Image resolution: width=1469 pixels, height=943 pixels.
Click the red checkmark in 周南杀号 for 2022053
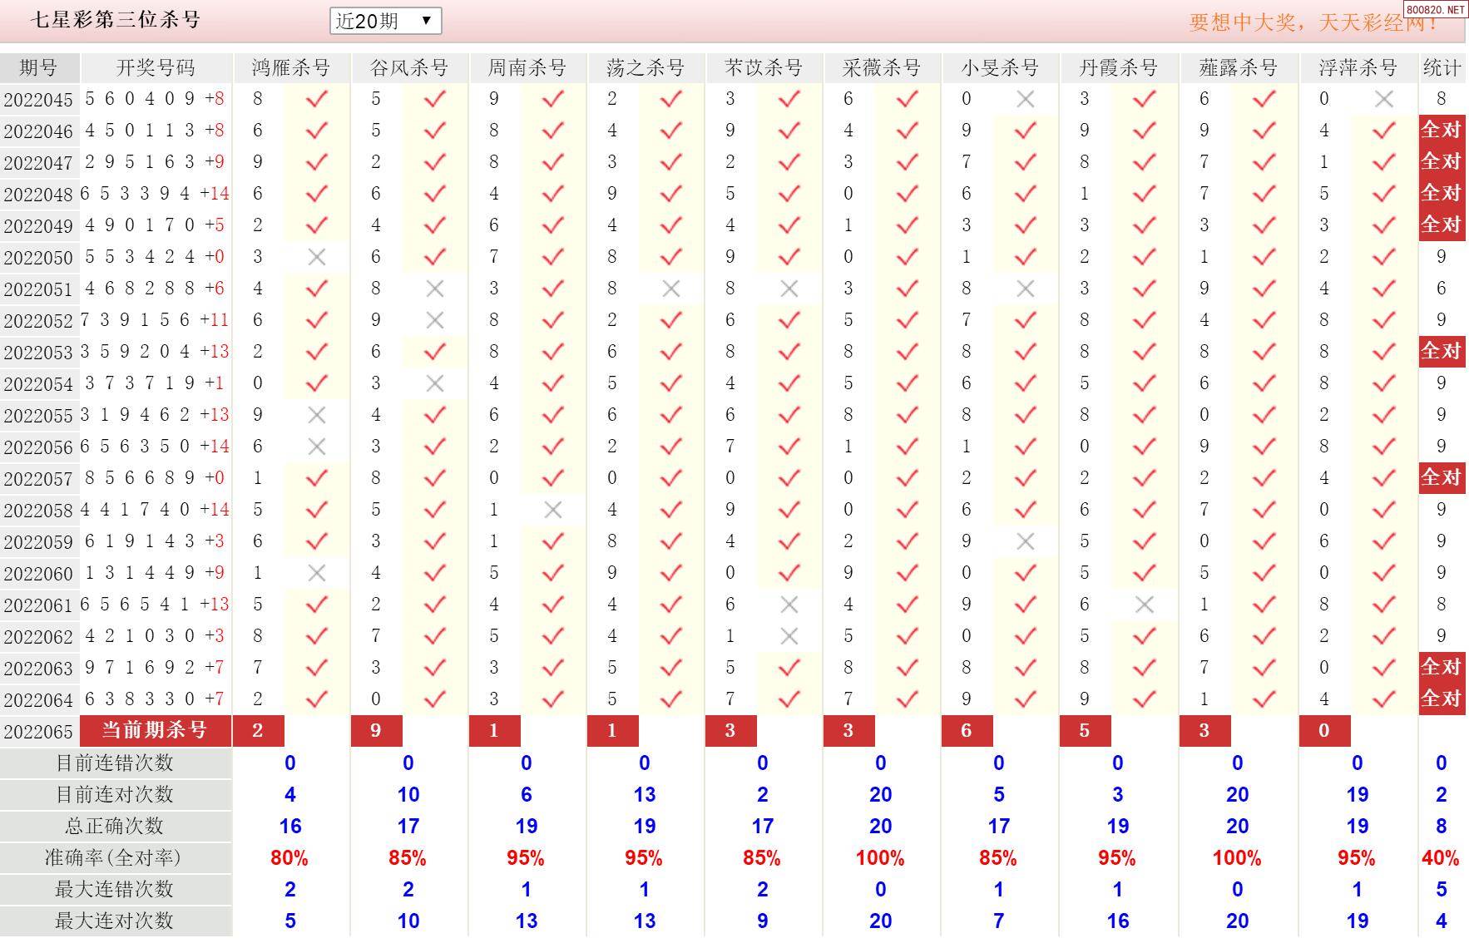click(x=552, y=352)
